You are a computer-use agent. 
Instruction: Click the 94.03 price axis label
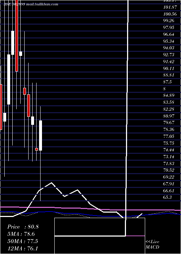pyautogui.click(x=169, y=48)
